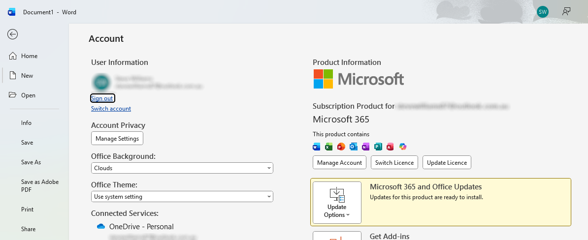This screenshot has height=240, width=588.
Task: Click the Switch account link
Action: click(111, 109)
